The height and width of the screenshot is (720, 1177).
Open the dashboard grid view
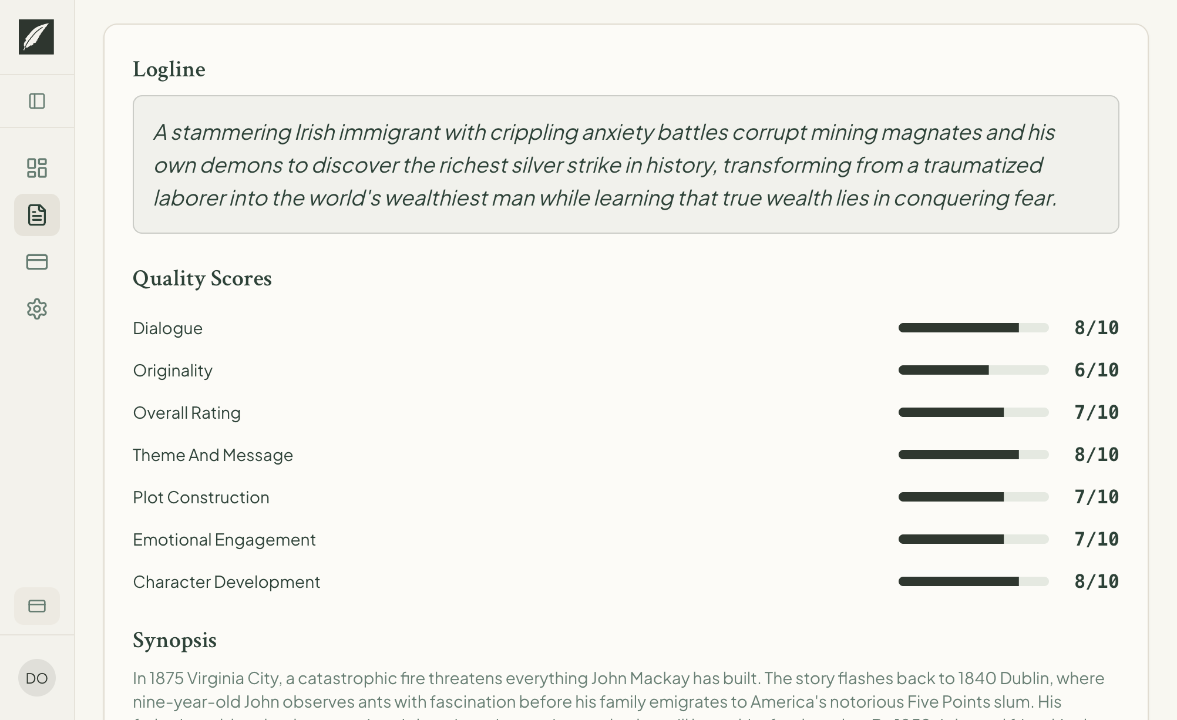tap(37, 169)
